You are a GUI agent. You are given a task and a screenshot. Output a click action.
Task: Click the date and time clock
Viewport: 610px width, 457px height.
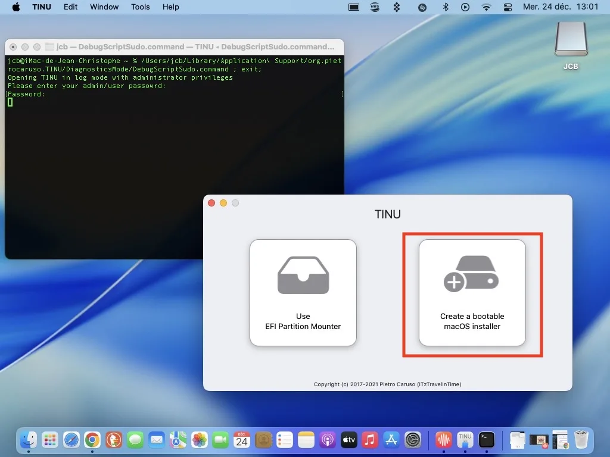560,7
